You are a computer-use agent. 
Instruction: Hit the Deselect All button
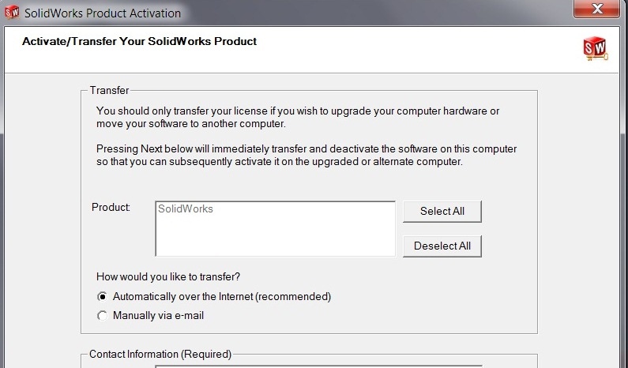[x=442, y=246]
